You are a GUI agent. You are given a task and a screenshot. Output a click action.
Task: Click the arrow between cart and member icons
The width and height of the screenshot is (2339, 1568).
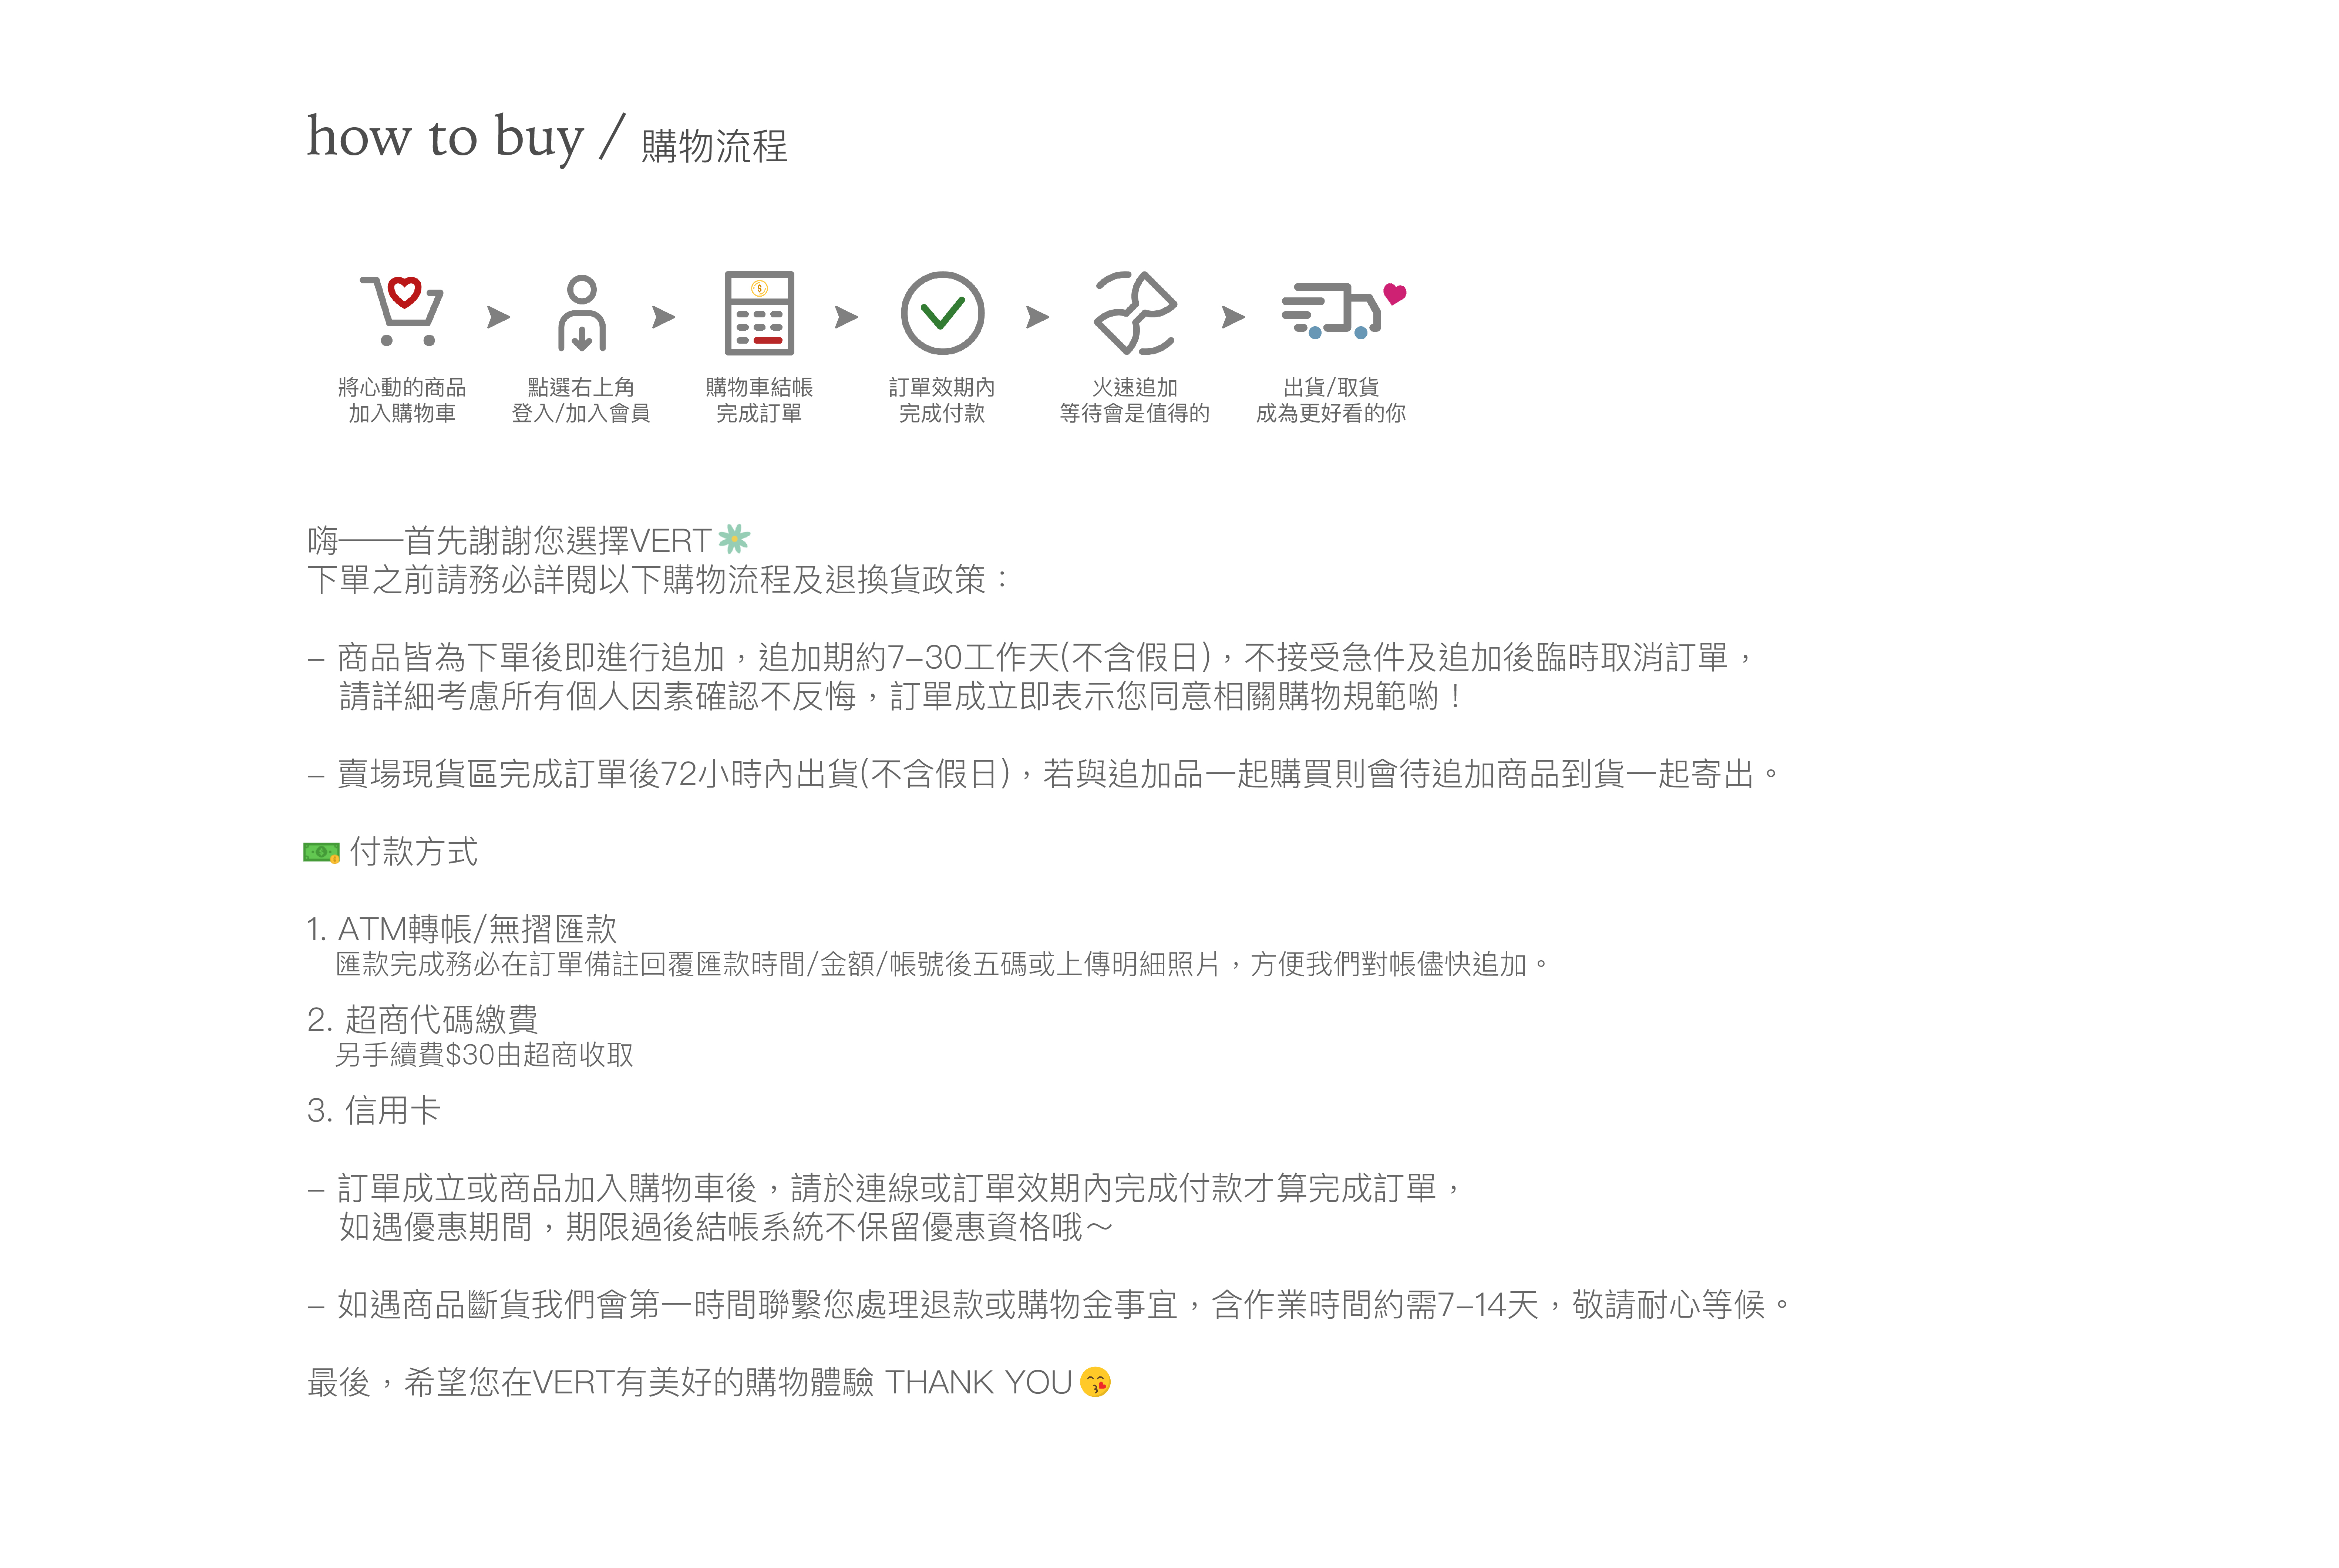(498, 317)
